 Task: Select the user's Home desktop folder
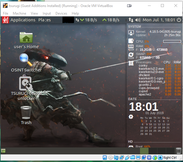click(26, 40)
